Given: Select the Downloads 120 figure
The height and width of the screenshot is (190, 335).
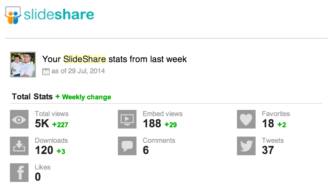Looking at the screenshot, I should tap(44, 151).
